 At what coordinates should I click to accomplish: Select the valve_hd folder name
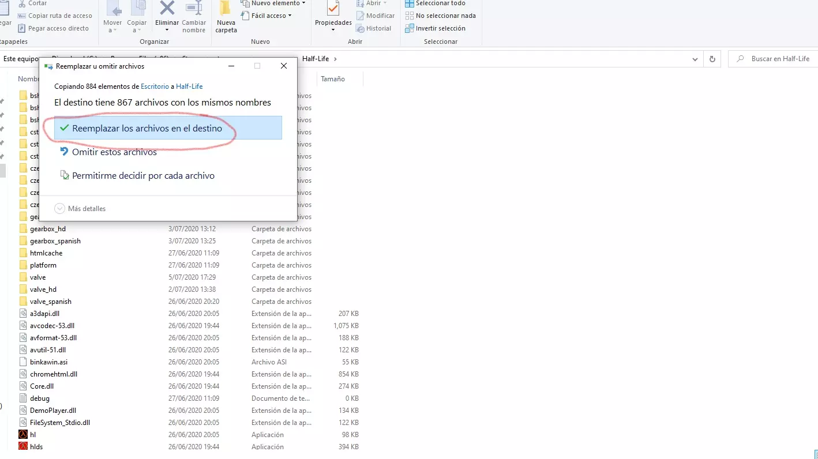coord(43,289)
